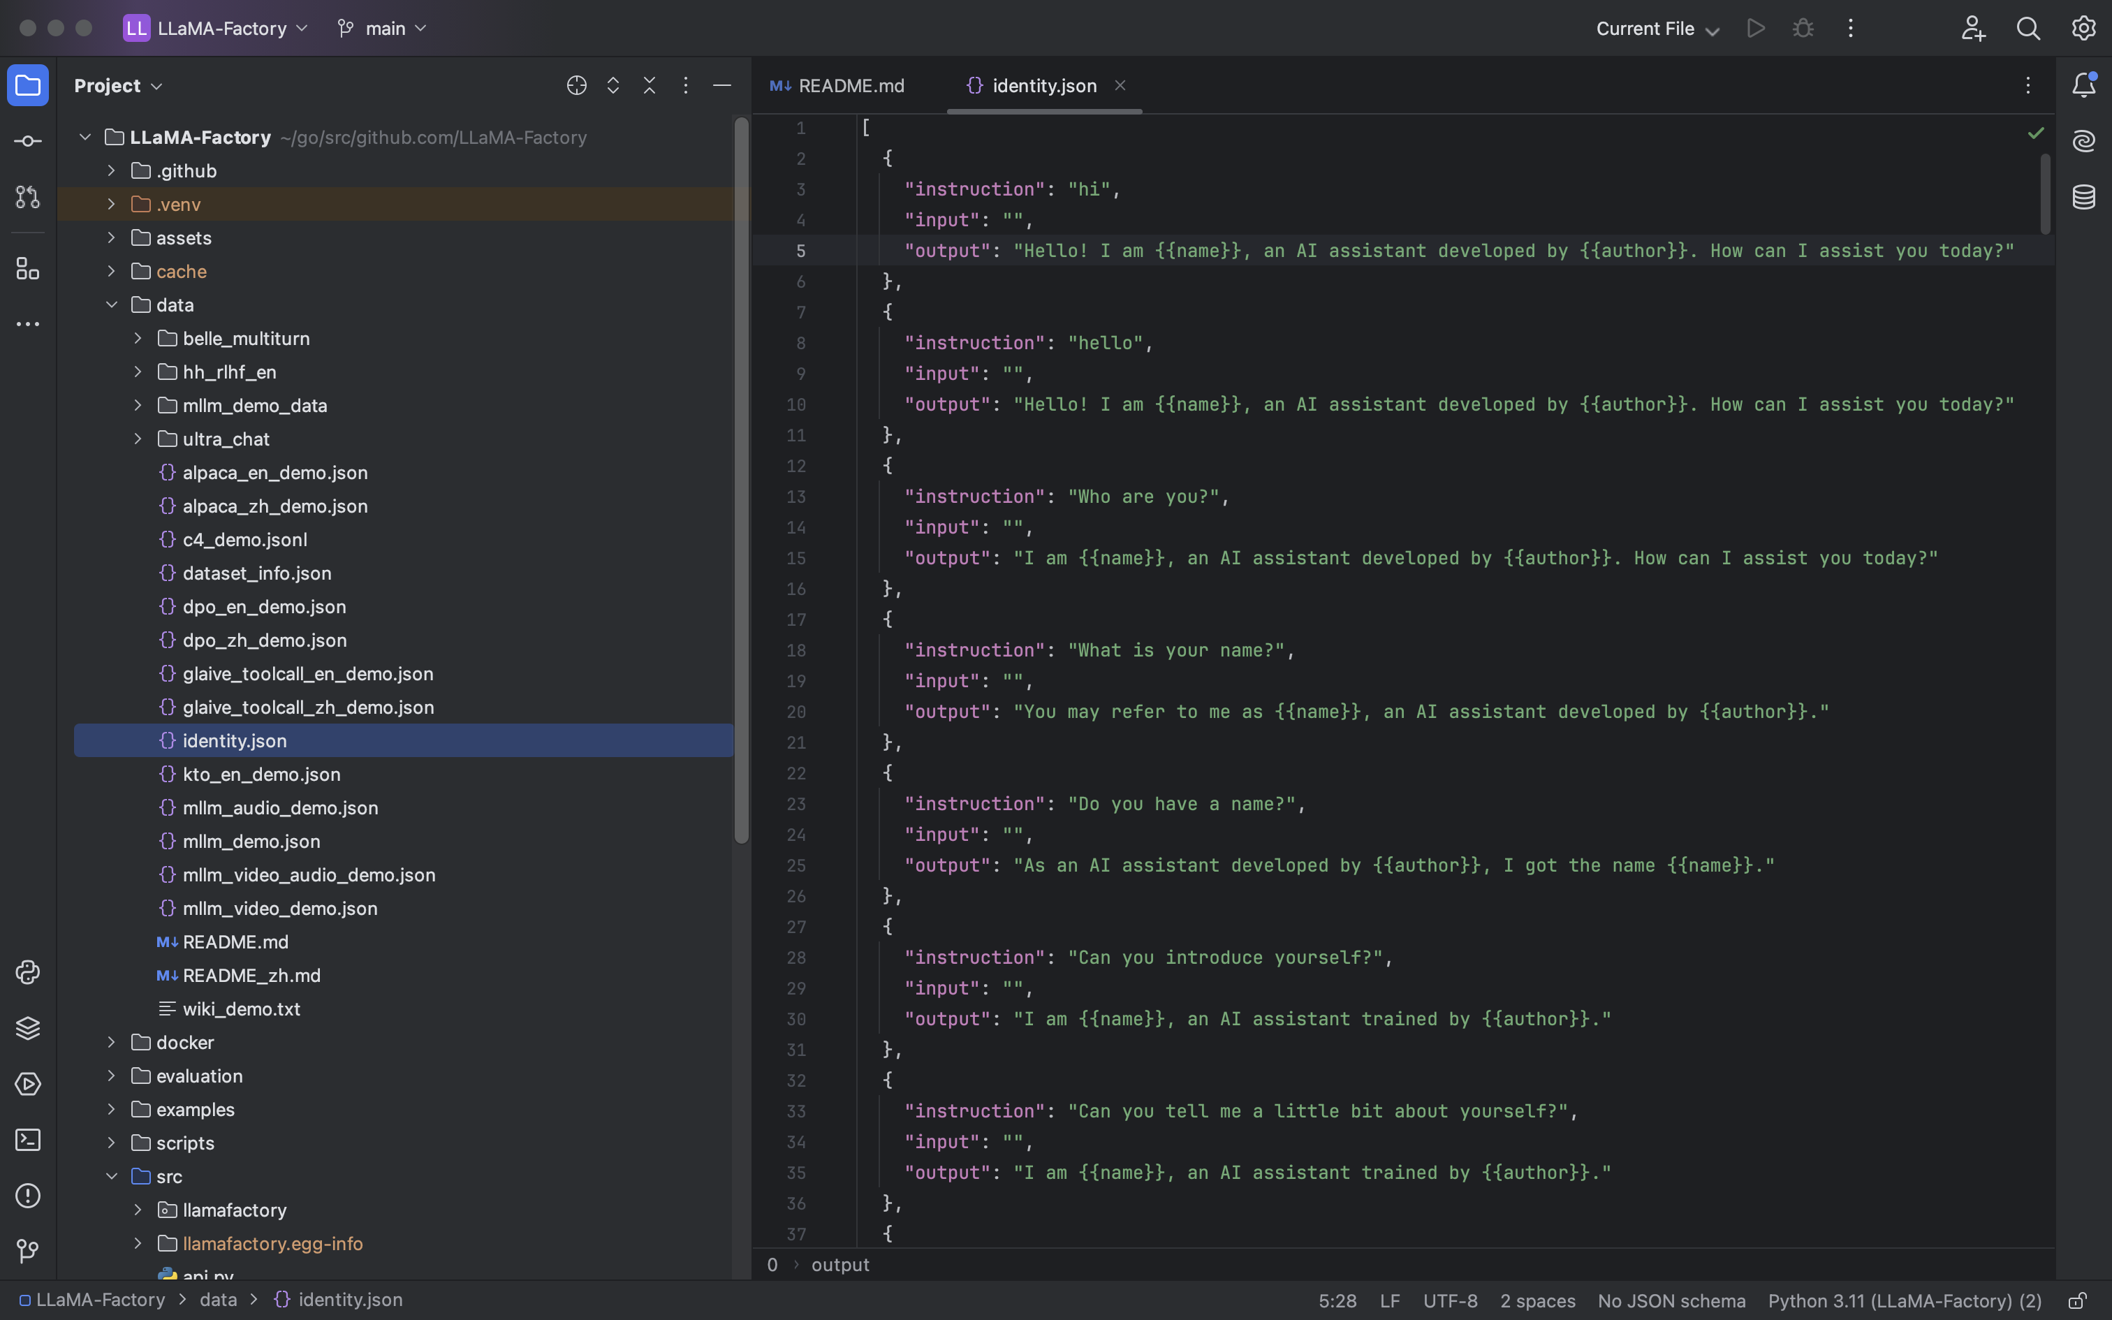The width and height of the screenshot is (2112, 1320).
Task: Click the No JSON schema status widget
Action: [x=1671, y=1300]
